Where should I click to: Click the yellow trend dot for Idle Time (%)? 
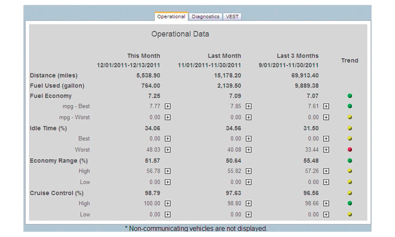click(350, 128)
